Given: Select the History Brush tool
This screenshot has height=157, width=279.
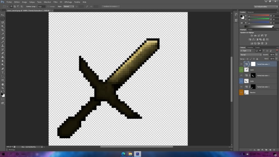Looking at the screenshot, I should 3,50.
